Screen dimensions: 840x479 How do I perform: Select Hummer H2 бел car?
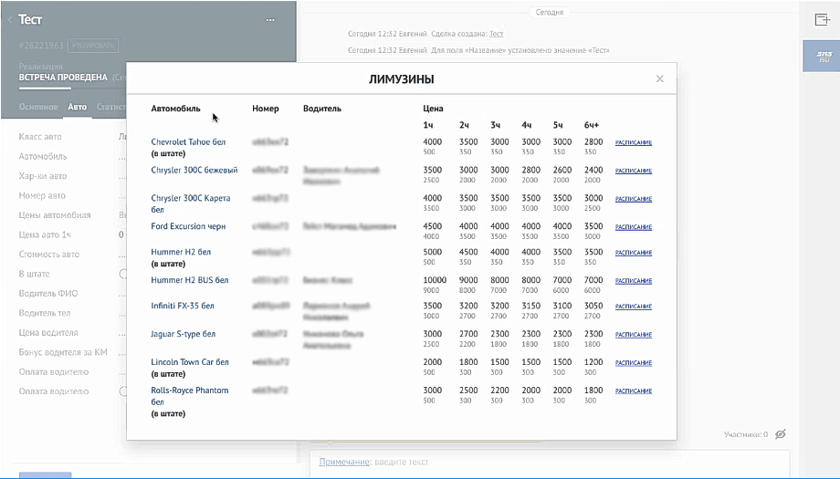(181, 252)
